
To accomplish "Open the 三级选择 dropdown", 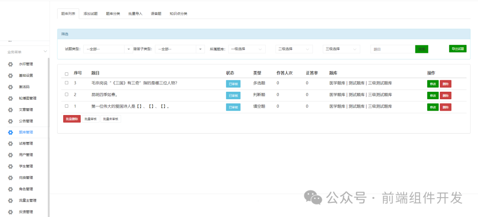I will tap(341, 49).
